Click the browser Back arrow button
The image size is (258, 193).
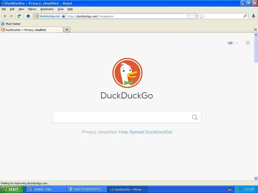(x=5, y=16)
